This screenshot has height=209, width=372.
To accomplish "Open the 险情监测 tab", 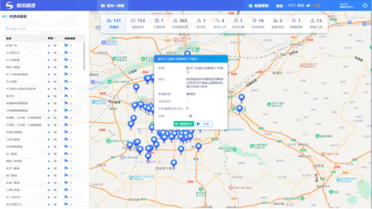I will pos(296,23).
